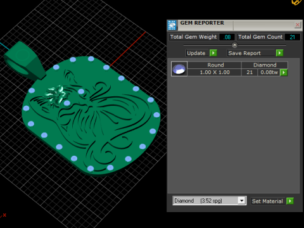Click the gem quantity cell 21

250,72
